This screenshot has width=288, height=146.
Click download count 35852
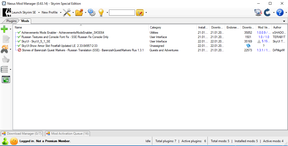click(248, 33)
